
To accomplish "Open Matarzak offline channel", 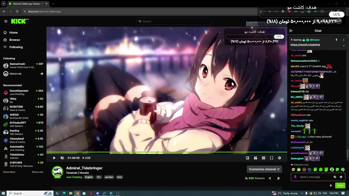I will tap(23, 74).
